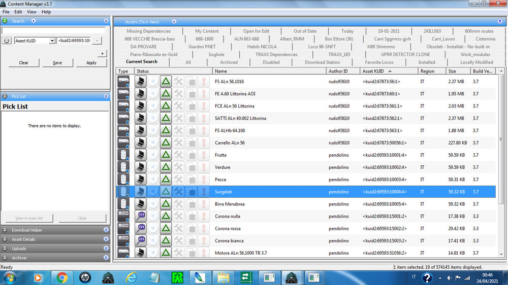This screenshot has height=285, width=508.
Task: Collapse the Pick List panel chevron
Action: 106,96
